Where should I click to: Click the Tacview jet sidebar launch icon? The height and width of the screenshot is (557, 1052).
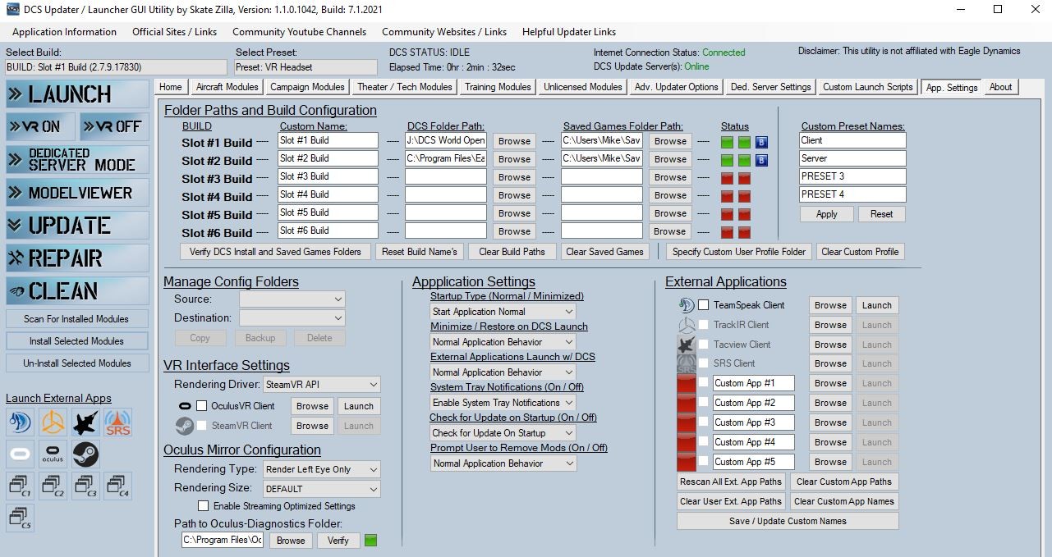click(x=85, y=422)
